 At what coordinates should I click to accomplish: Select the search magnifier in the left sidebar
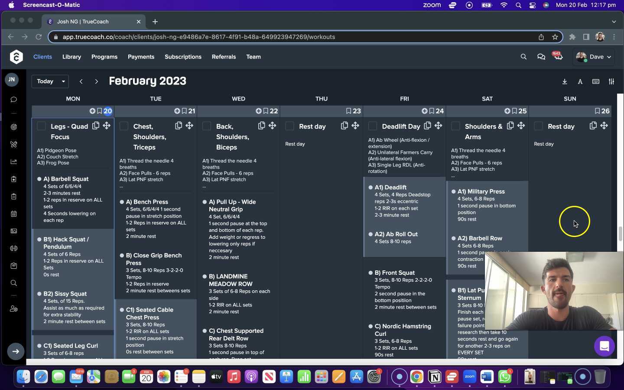[14, 283]
